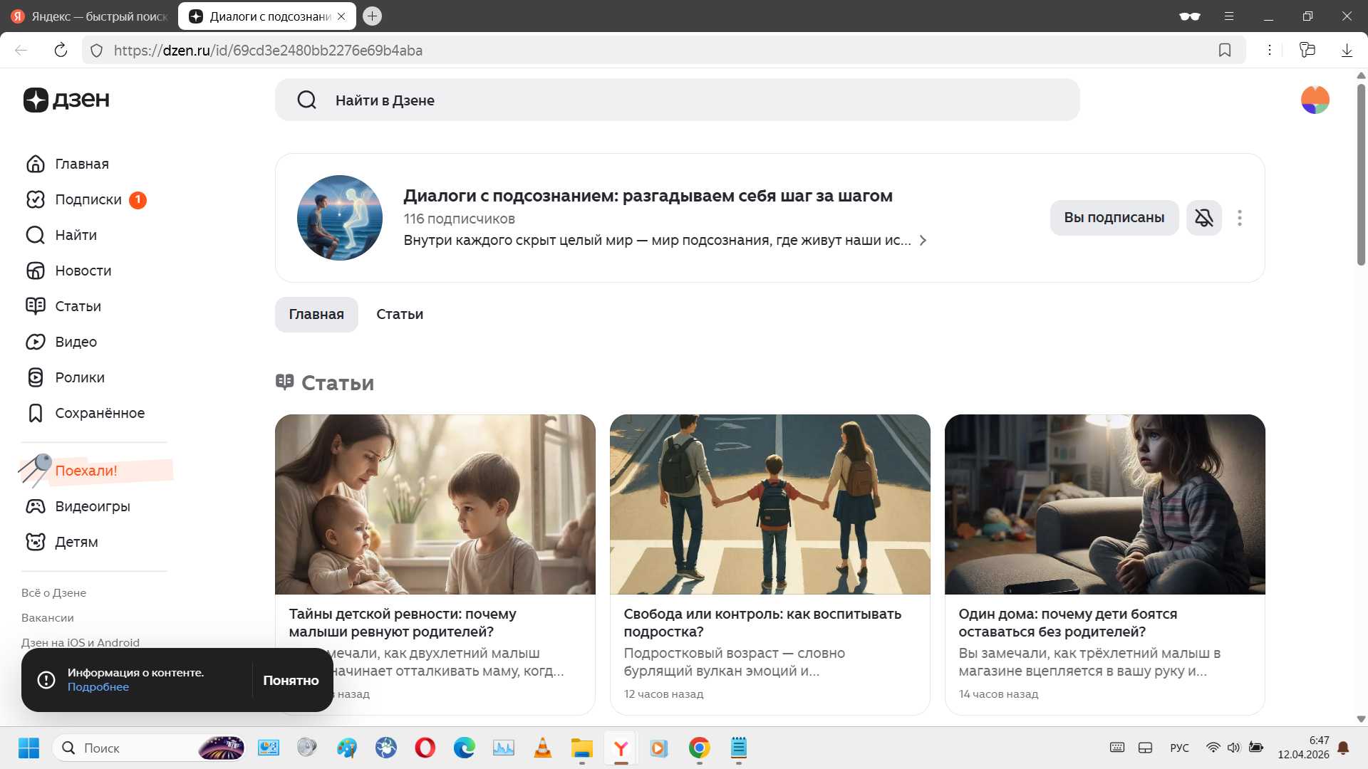Screen dimensions: 1368x769
Task: Select the Яндекс browser tab
Action: click(x=89, y=16)
